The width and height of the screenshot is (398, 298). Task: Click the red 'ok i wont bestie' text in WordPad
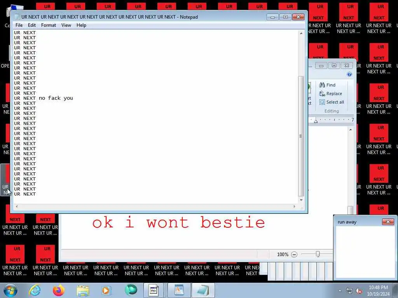point(179,222)
